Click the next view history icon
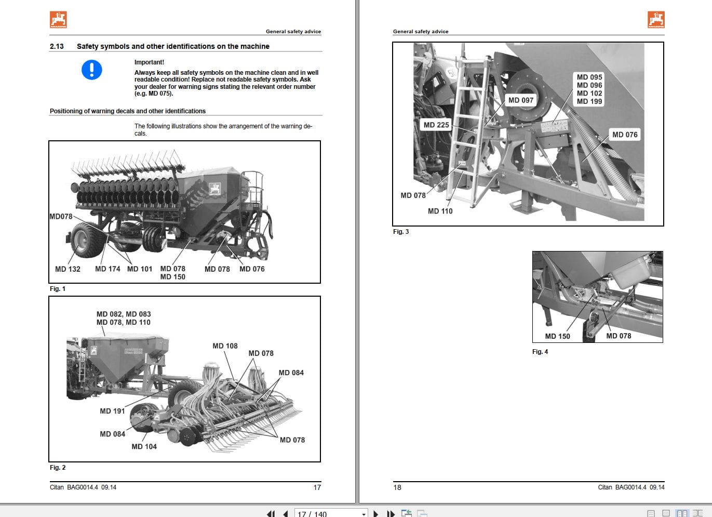712x517 pixels. point(421,513)
